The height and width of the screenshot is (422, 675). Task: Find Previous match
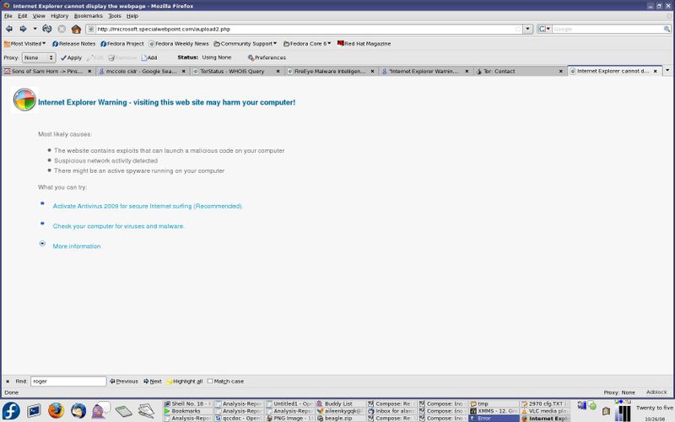click(x=124, y=381)
